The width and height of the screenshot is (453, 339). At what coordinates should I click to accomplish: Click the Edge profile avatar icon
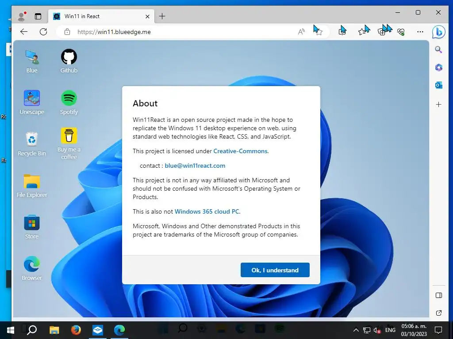point(22,16)
